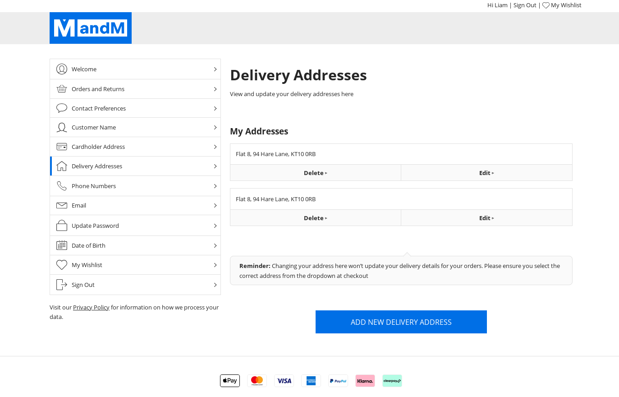Viewport: 619px width, 397px height.
Task: Click the chevron on My Wishlist sidebar row
Action: [215, 265]
